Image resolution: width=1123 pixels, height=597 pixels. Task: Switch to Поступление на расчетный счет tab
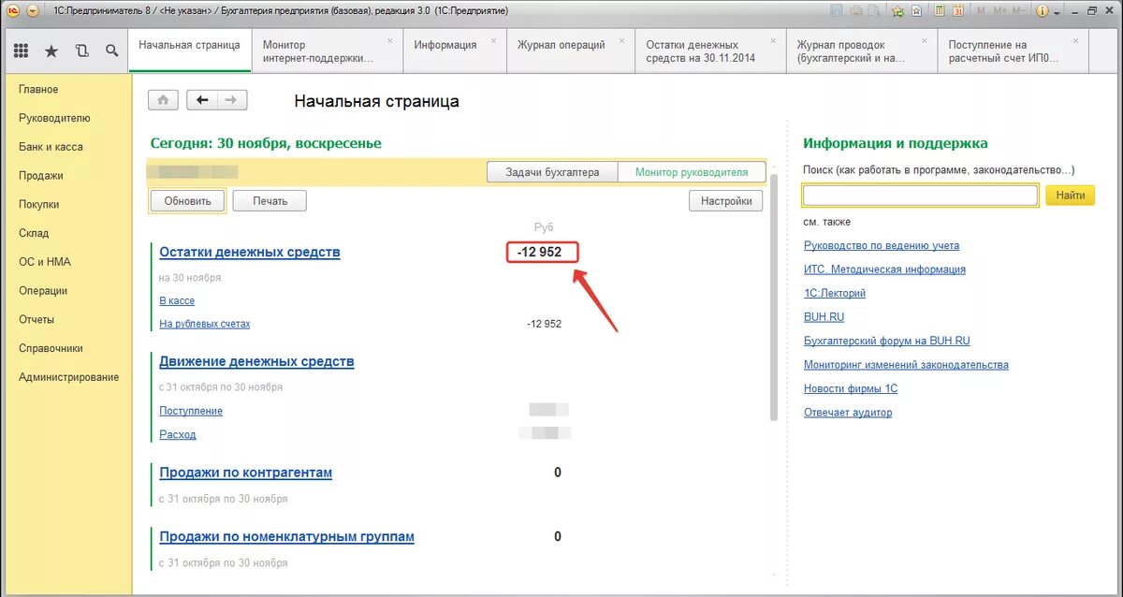point(1013,51)
